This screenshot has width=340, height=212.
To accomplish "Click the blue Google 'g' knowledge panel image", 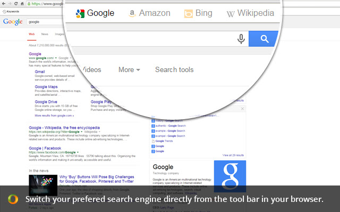I will pyautogui.click(x=229, y=175).
